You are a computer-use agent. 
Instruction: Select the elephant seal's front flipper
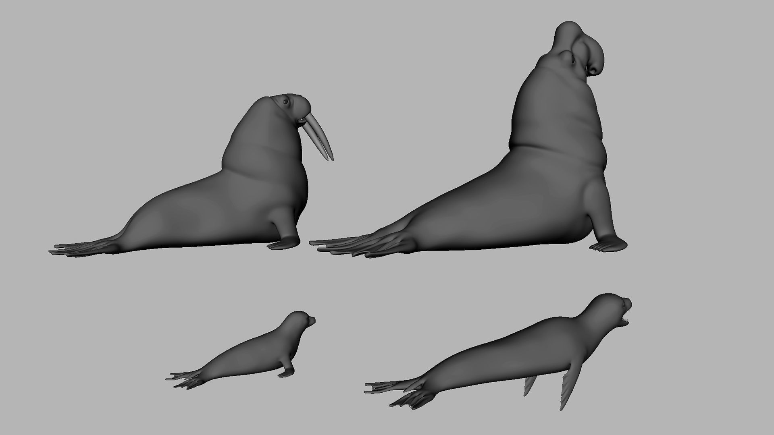pos(605,226)
